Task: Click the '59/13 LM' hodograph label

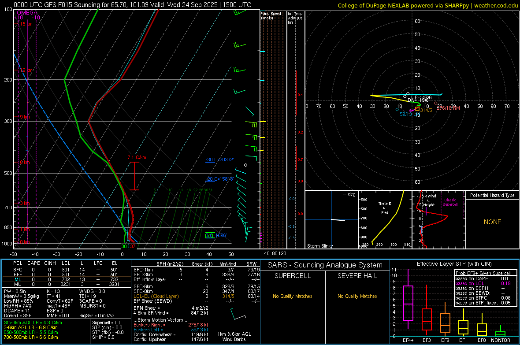Action: point(410,114)
